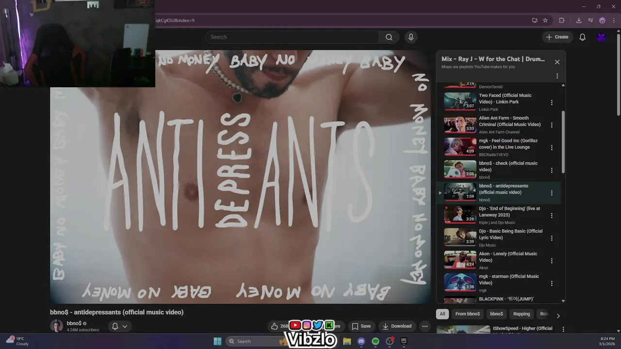Open options for Feel Good Inc cover
Image resolution: width=621 pixels, height=349 pixels.
(x=552, y=148)
